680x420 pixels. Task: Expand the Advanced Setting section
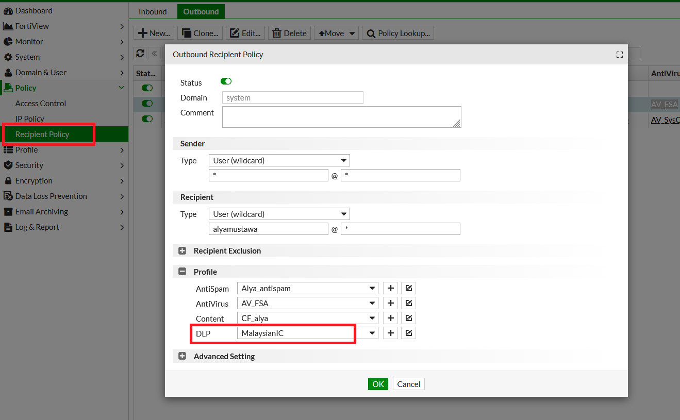point(182,357)
